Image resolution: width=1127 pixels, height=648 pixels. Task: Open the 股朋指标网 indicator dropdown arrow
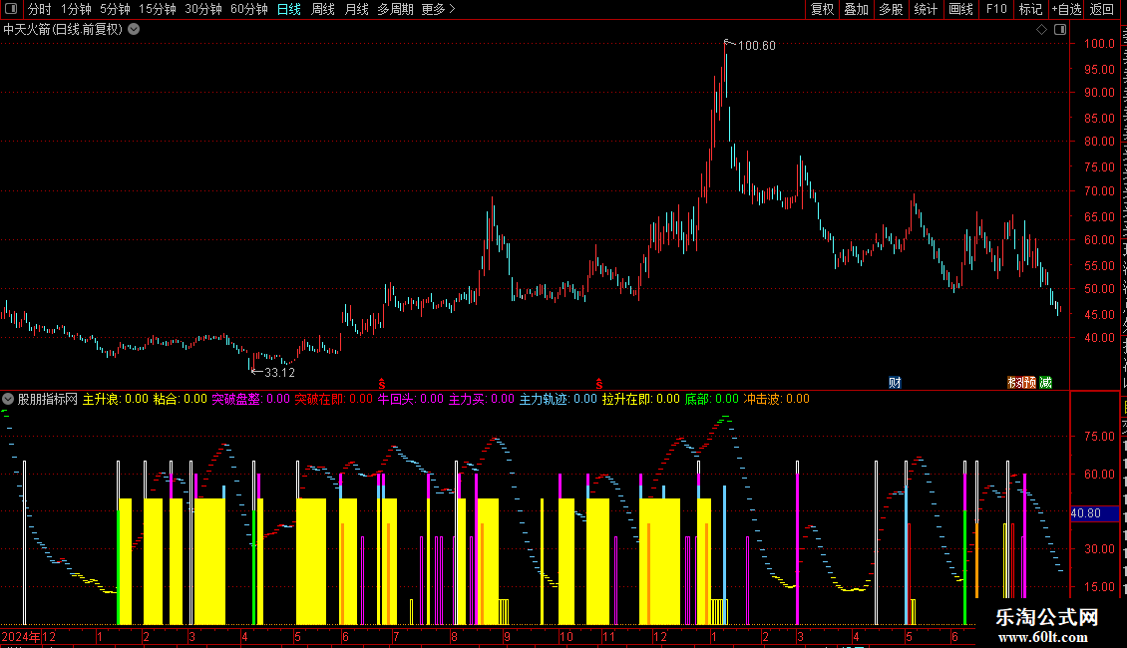8,399
